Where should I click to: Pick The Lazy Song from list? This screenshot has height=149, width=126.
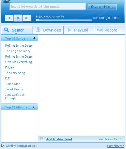[x=15, y=73]
